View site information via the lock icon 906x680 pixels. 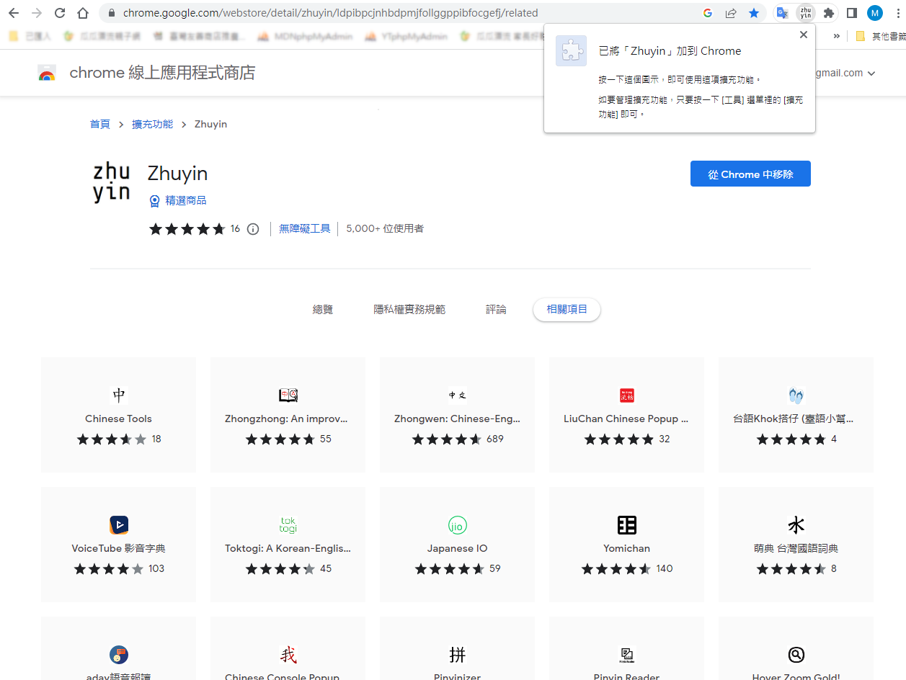[x=111, y=13]
